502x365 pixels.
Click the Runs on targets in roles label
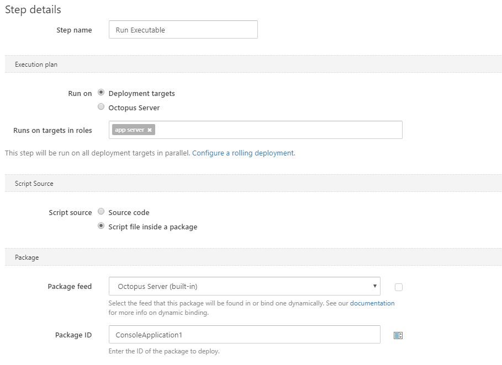point(52,131)
